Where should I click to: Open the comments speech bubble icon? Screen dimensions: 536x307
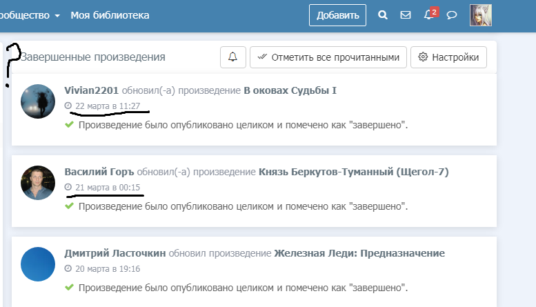[x=452, y=14]
